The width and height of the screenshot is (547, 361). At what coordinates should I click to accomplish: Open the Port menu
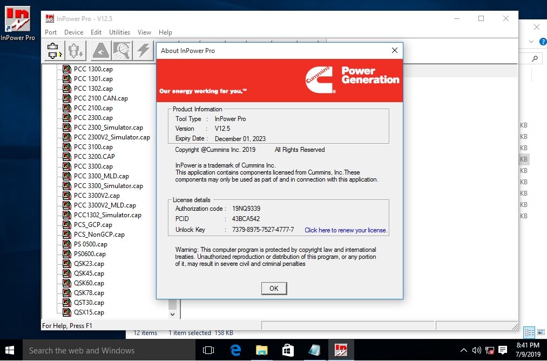click(51, 32)
